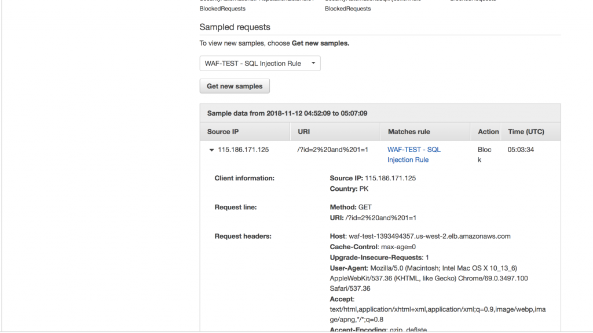Click the /?id=2%20and%201=1 URI table cell
This screenshot has height=333, width=593.
coord(333,150)
